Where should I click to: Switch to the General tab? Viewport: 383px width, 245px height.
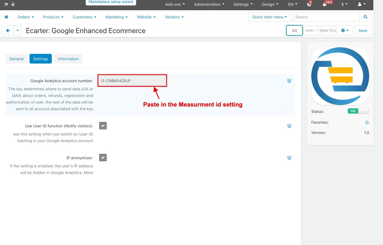16,59
